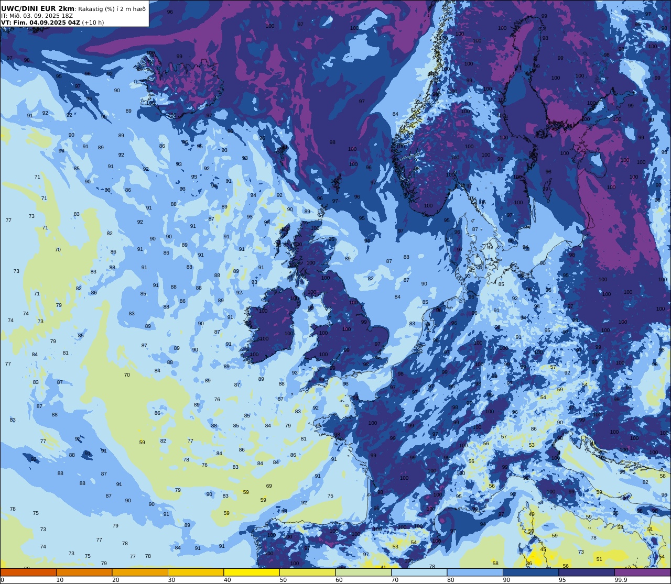Image resolution: width=671 pixels, height=584 pixels.
Task: Click the legend tick label 60
Action: (x=339, y=580)
